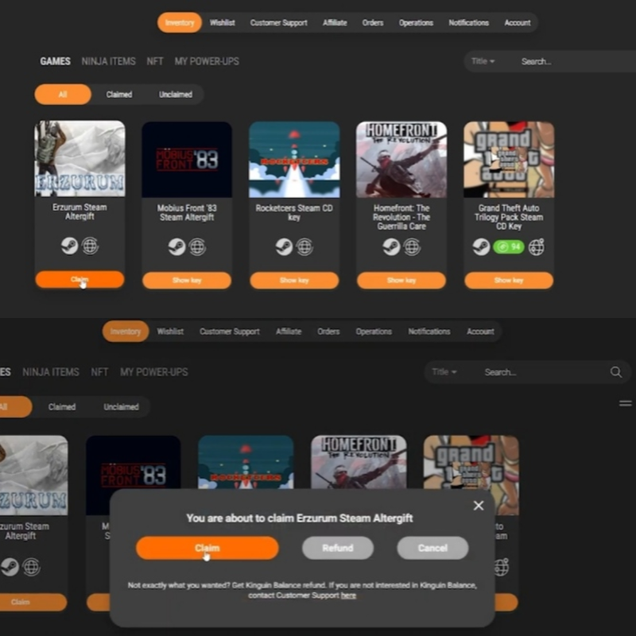Select the Claimed filter in the dialog view
The height and width of the screenshot is (636, 636).
point(62,407)
